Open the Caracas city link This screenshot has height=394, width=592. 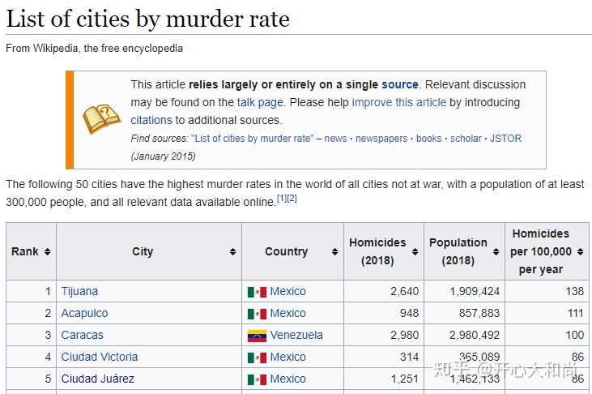[x=82, y=335]
